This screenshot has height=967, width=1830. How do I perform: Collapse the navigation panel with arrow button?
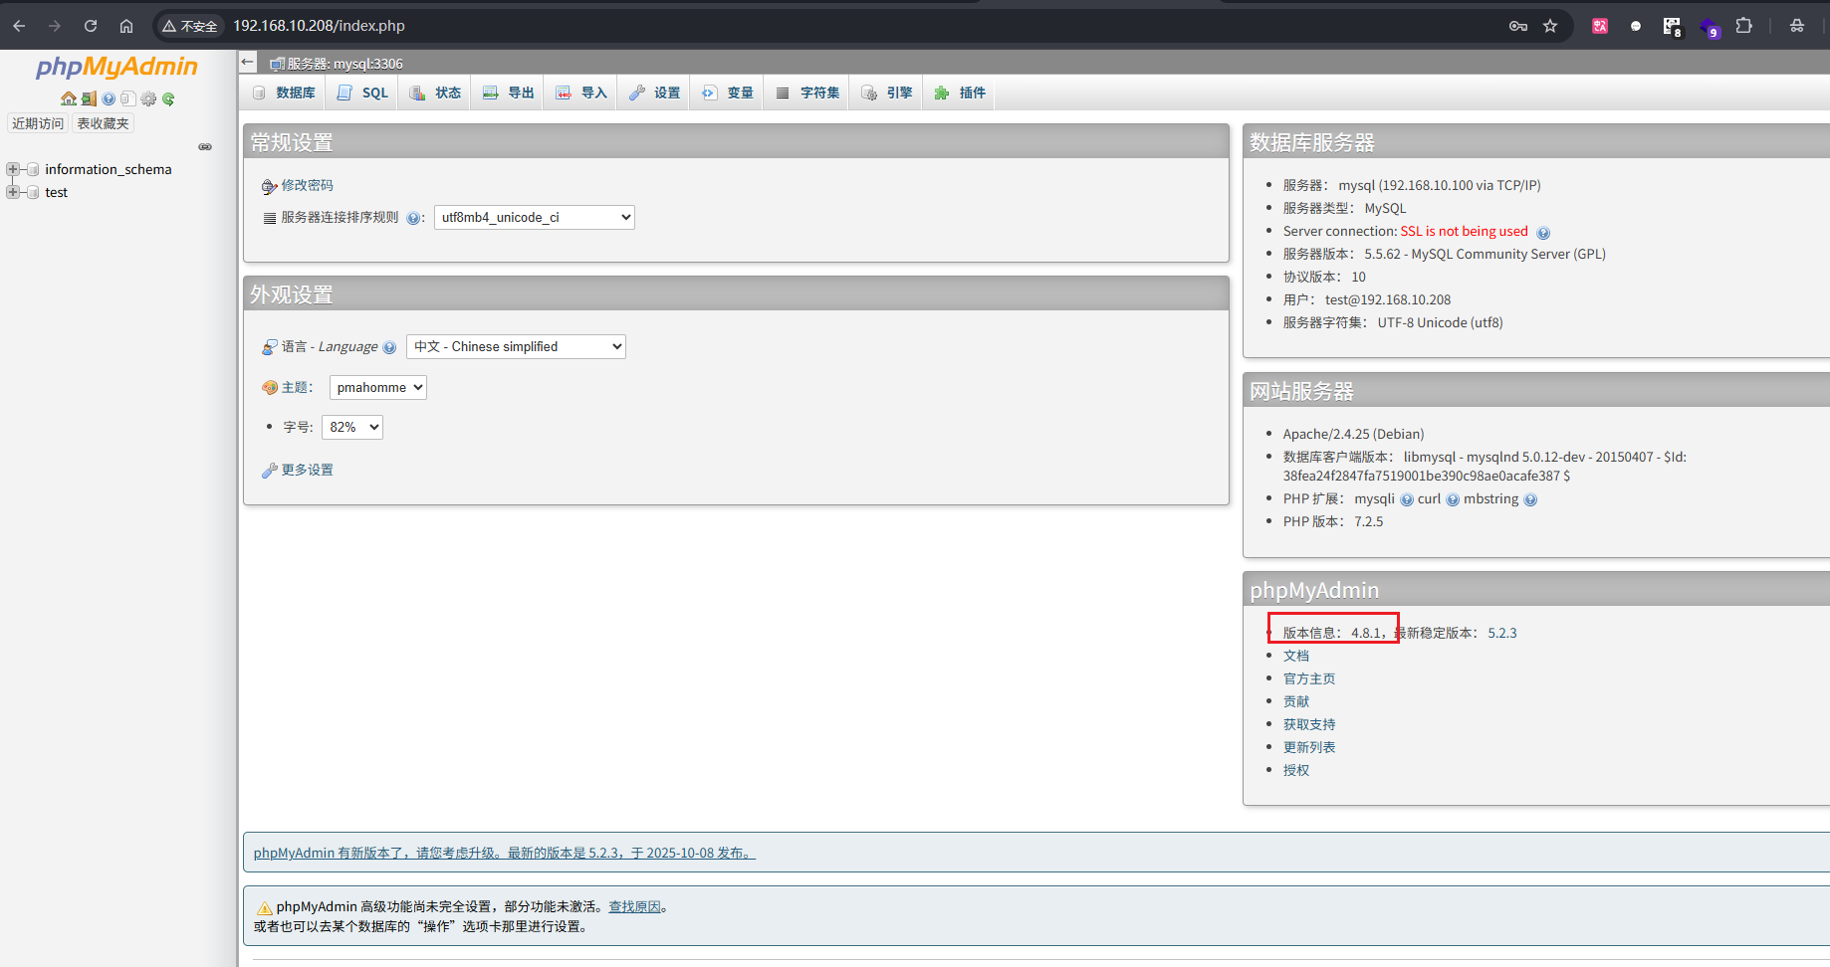point(248,62)
